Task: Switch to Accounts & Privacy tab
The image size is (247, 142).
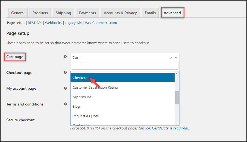Action: (120, 13)
